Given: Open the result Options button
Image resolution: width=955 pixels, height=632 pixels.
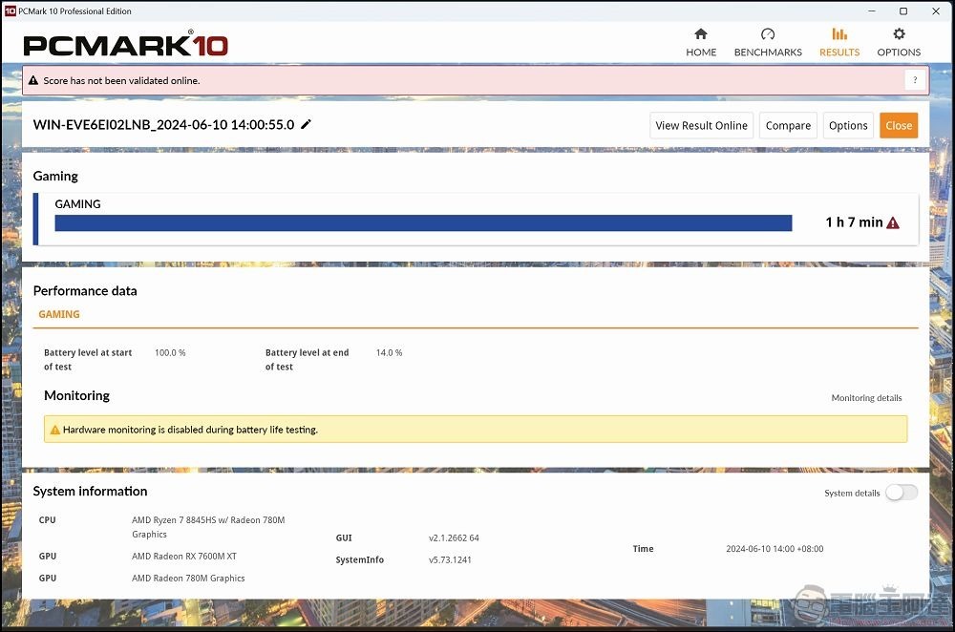Looking at the screenshot, I should (848, 125).
